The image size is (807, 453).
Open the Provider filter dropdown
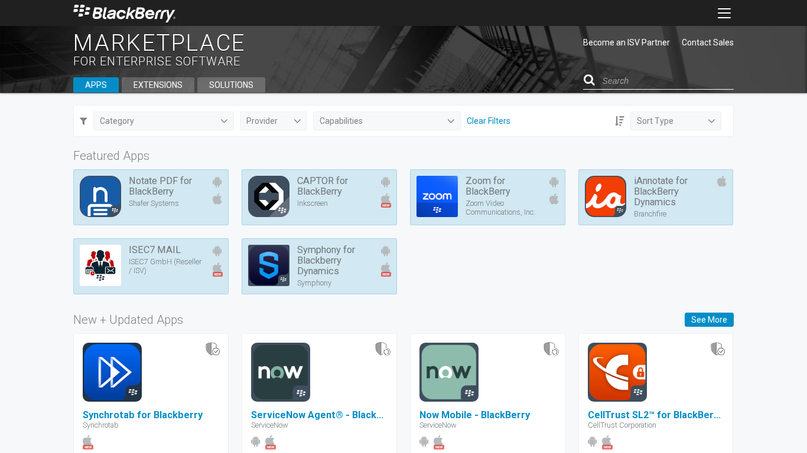(273, 121)
